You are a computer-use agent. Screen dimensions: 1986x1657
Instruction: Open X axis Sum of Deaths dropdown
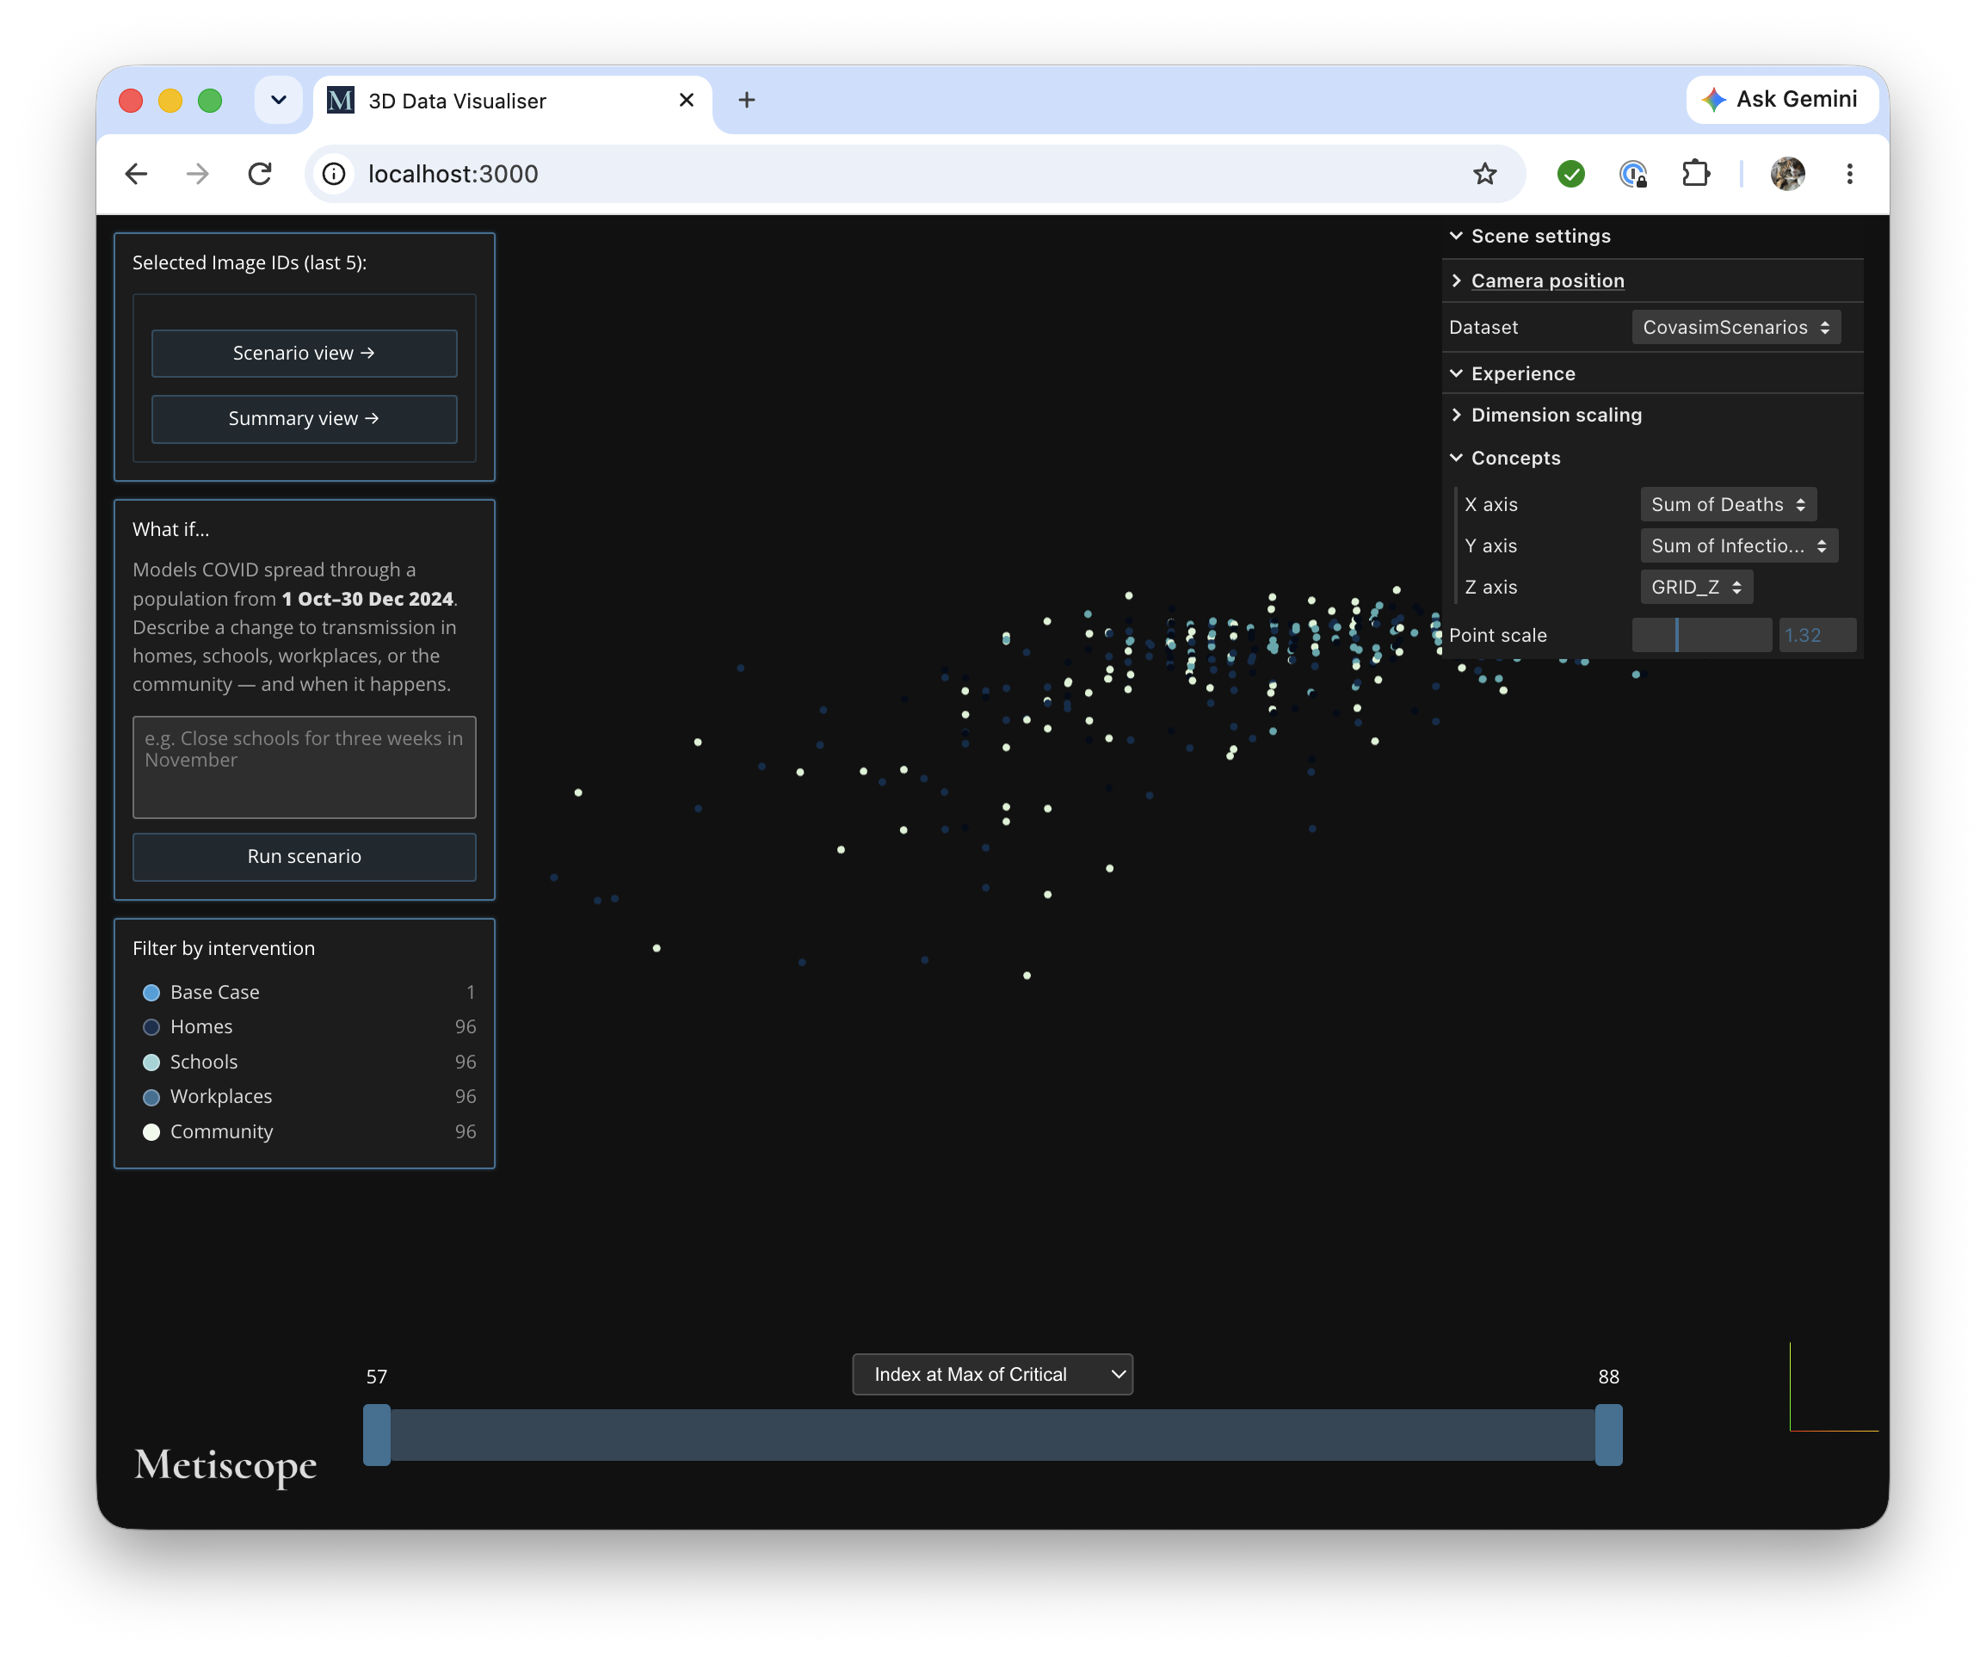(x=1728, y=505)
